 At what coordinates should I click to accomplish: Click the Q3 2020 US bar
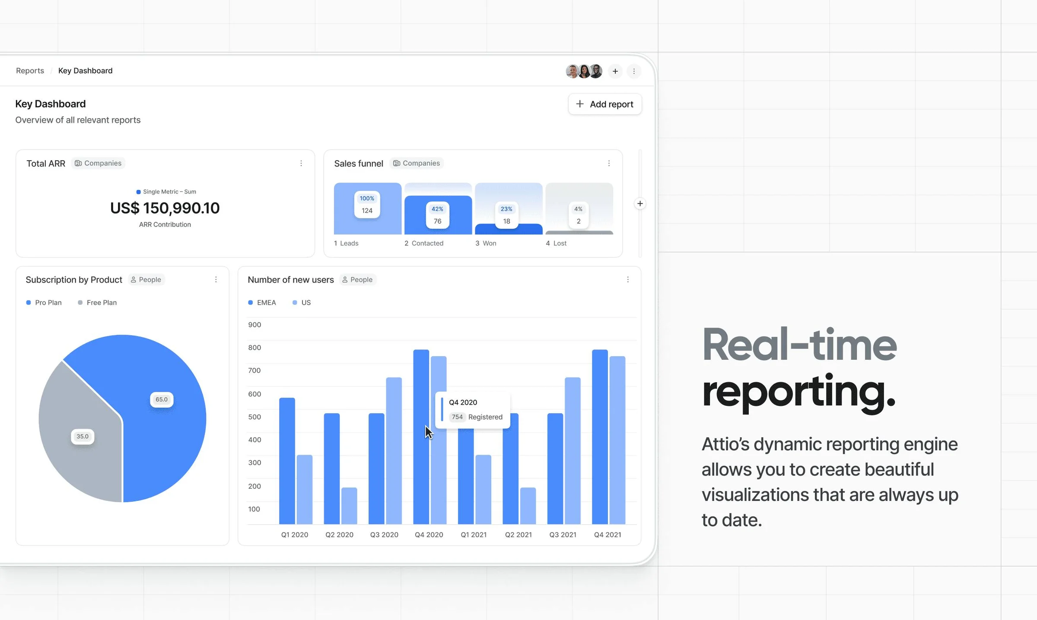pos(394,451)
